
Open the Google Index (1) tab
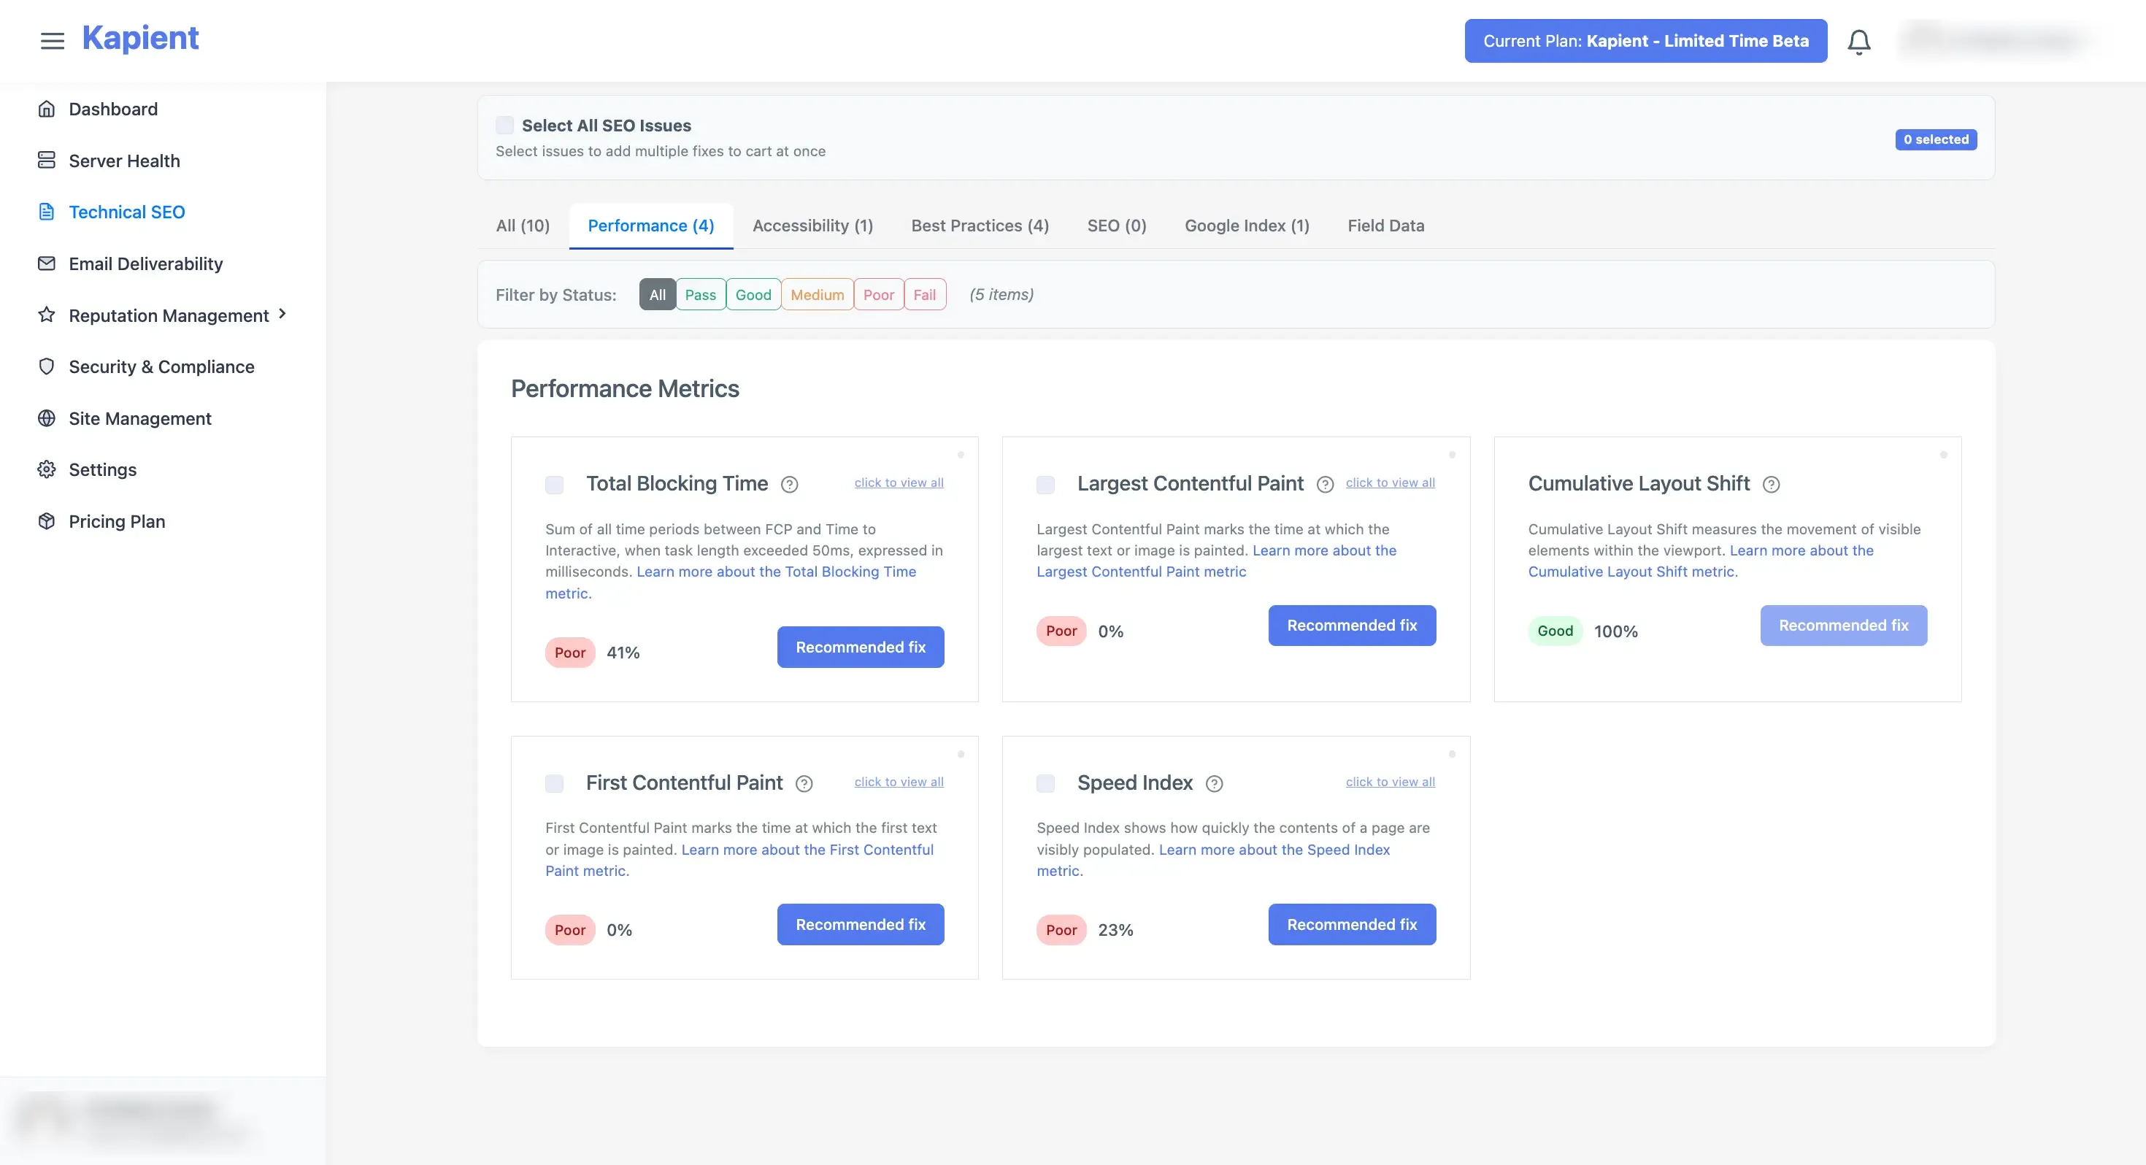1246,226
